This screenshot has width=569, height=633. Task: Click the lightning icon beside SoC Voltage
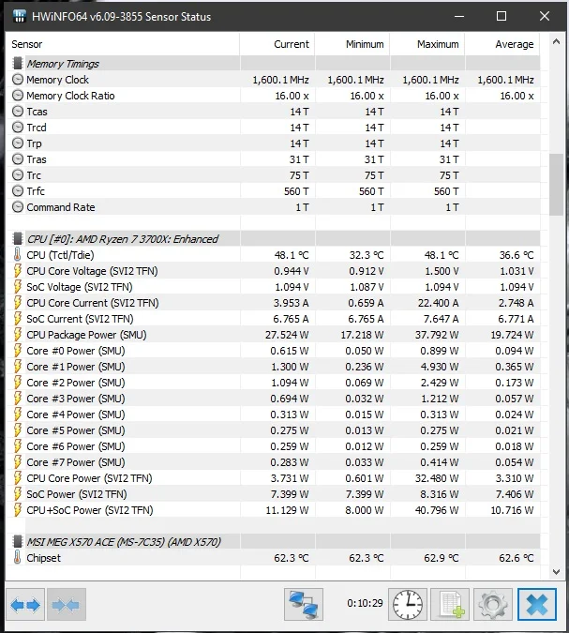point(18,287)
